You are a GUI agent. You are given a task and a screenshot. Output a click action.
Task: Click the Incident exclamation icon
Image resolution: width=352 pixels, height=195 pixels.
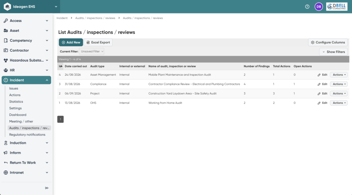pos(5,80)
